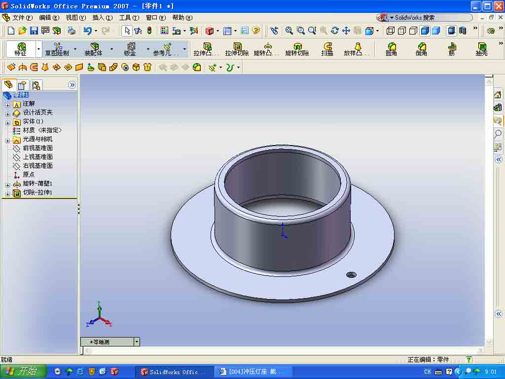The height and width of the screenshot is (379, 505).
Task: Click the Pan view icon
Action: [346, 31]
